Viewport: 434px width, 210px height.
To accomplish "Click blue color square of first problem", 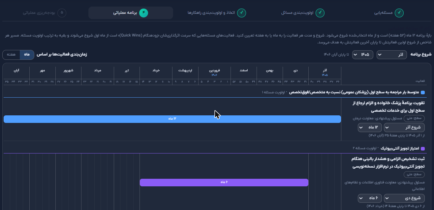I will (423, 93).
